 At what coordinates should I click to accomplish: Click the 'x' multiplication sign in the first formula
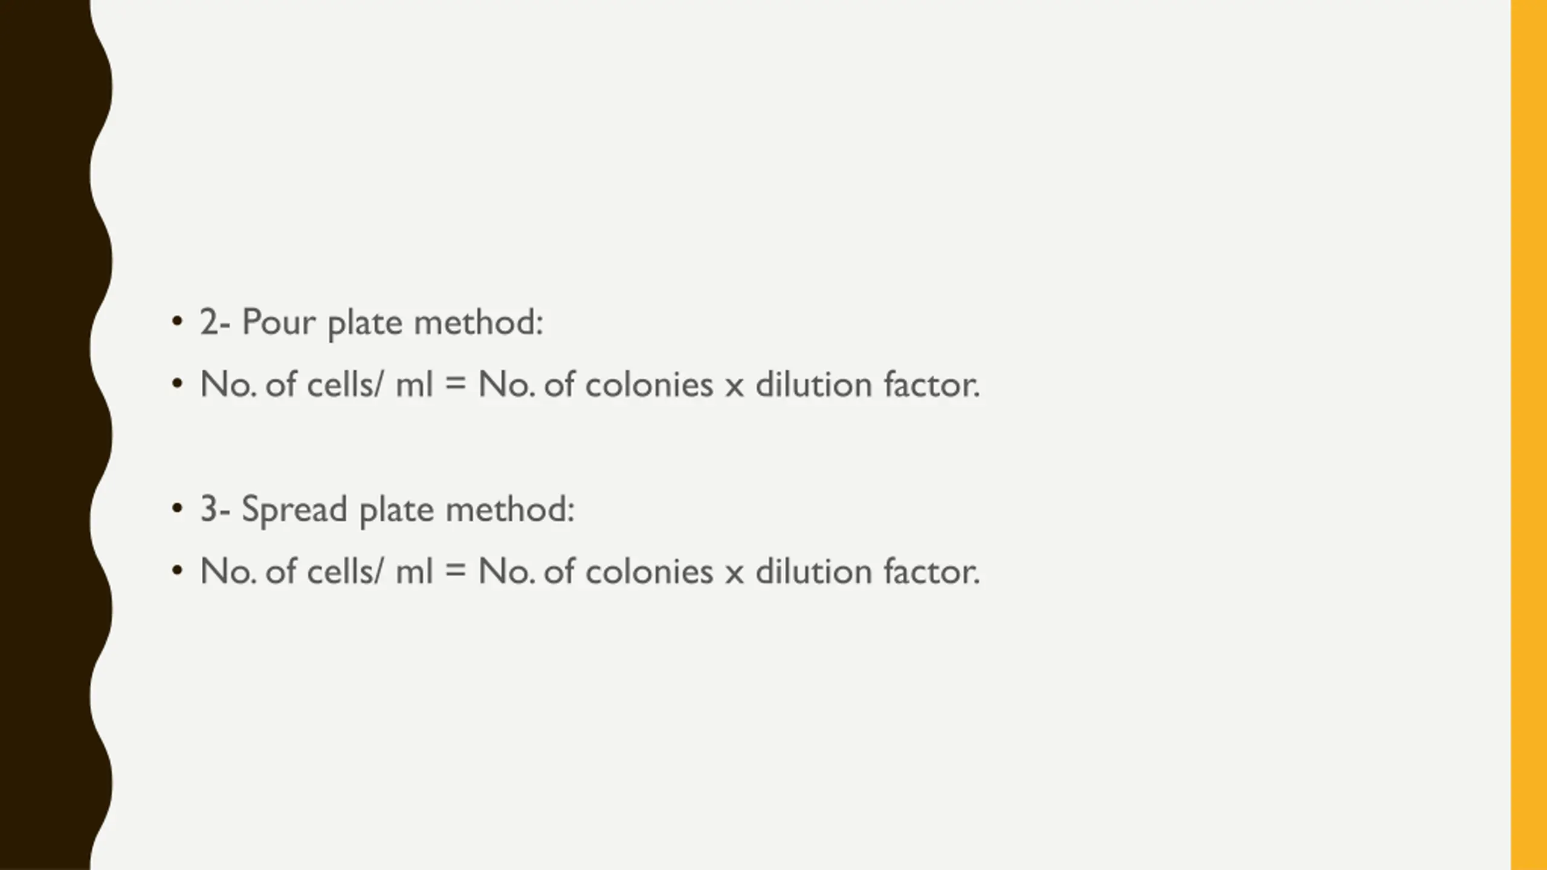734,387
